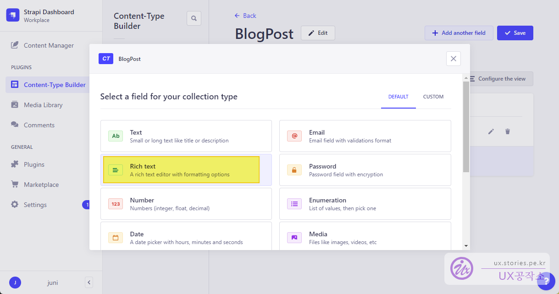Image resolution: width=559 pixels, height=294 pixels.
Task: Choose the Rich text field type
Action: tap(186, 170)
